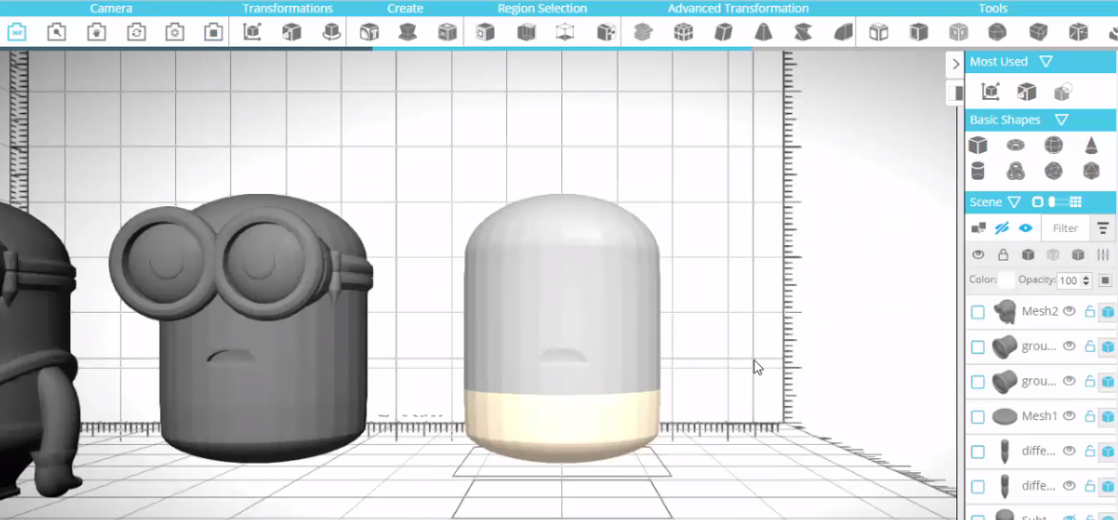This screenshot has height=520, width=1118.
Task: Select the stacked-layers icon in Advanced Transformation
Action: 643,32
